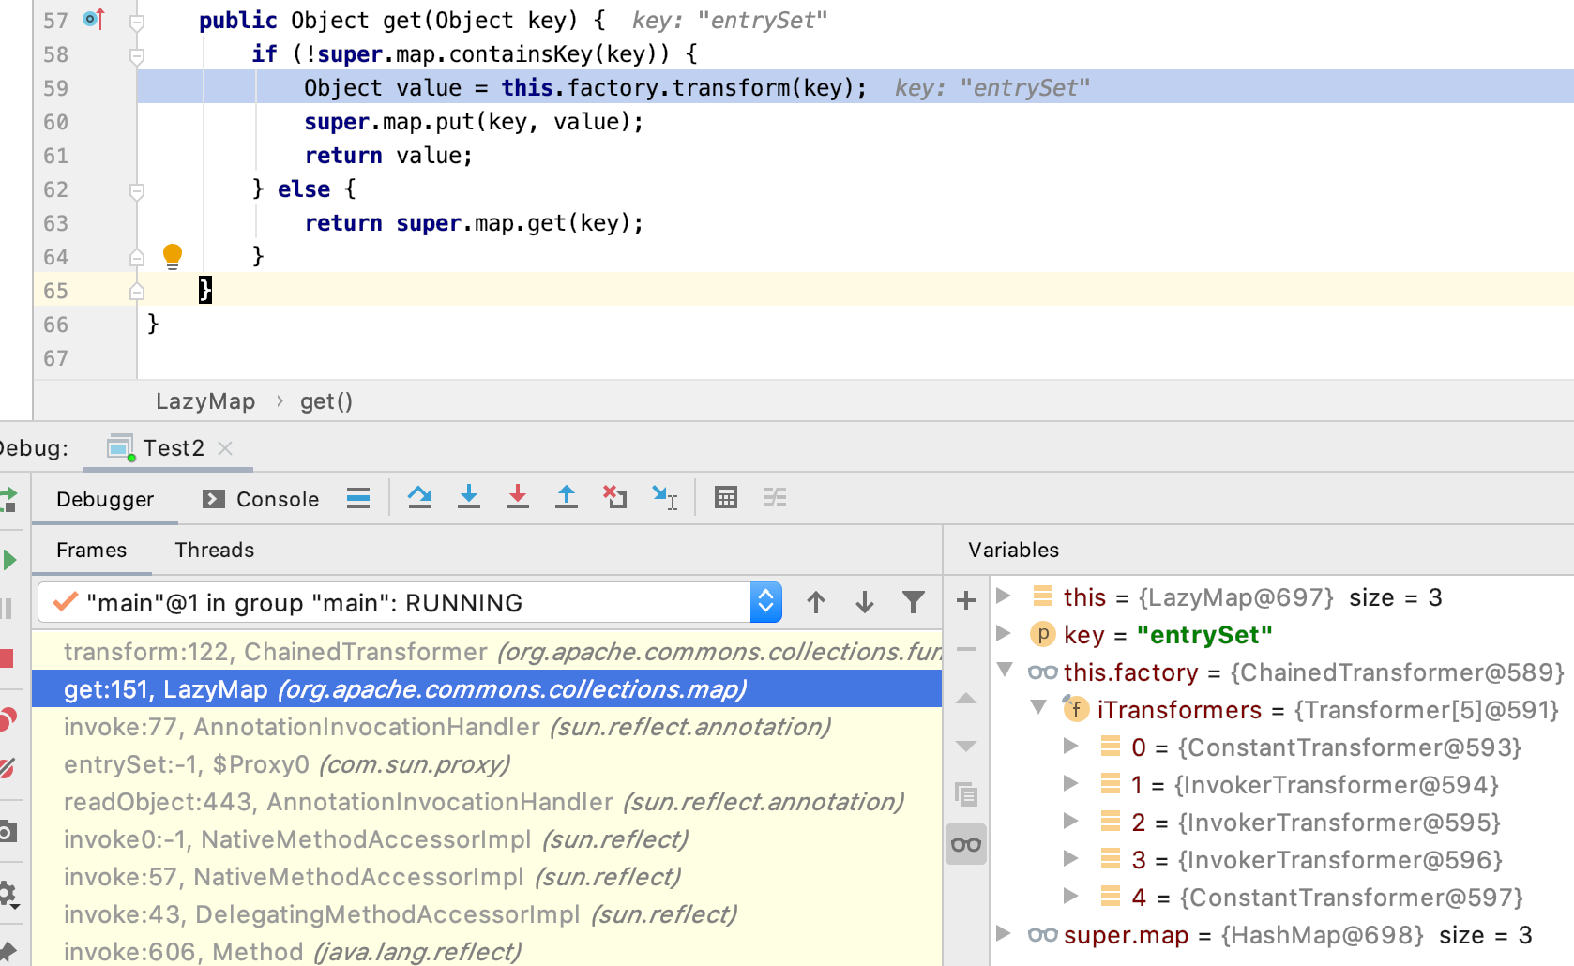Add a new watch with plus icon
Screen dimensions: 1574x966
click(x=966, y=600)
